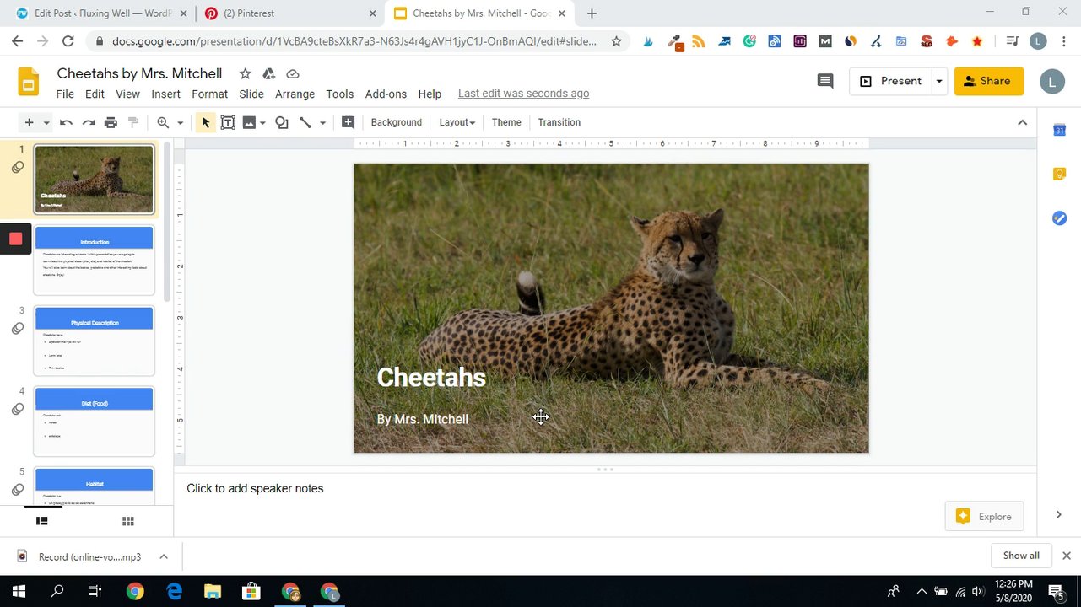Pick the Text box tool
1081x607 pixels.
(228, 122)
